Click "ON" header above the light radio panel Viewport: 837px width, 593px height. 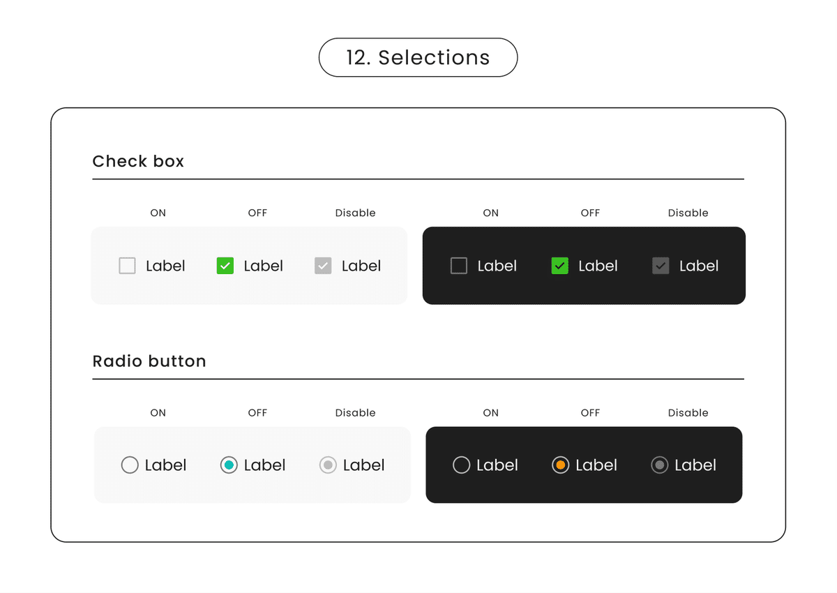point(158,413)
